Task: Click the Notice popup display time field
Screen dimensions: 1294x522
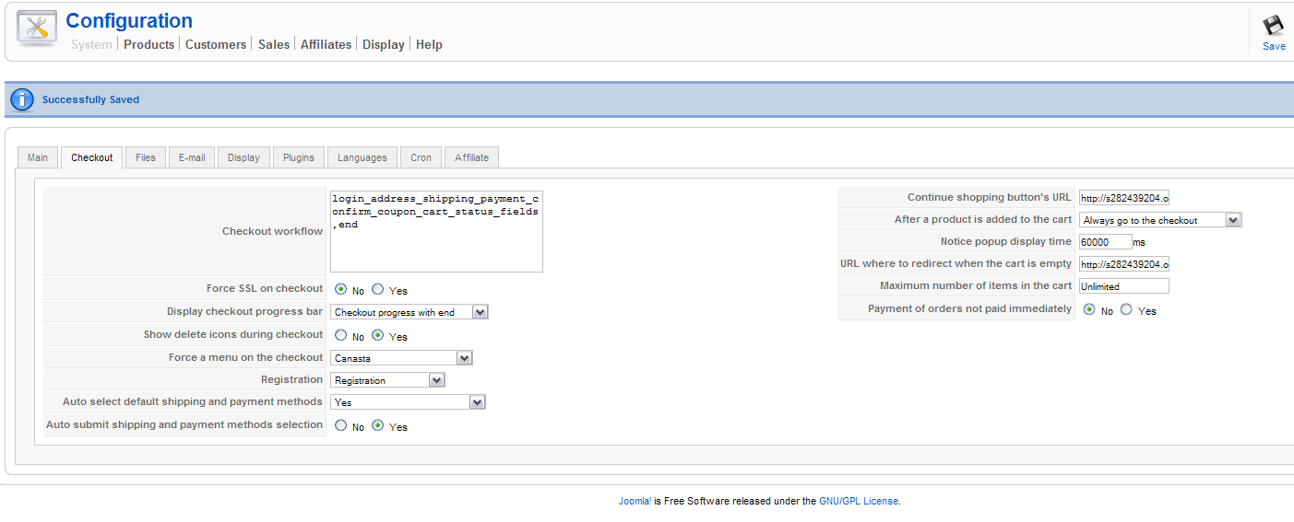Action: [1104, 242]
